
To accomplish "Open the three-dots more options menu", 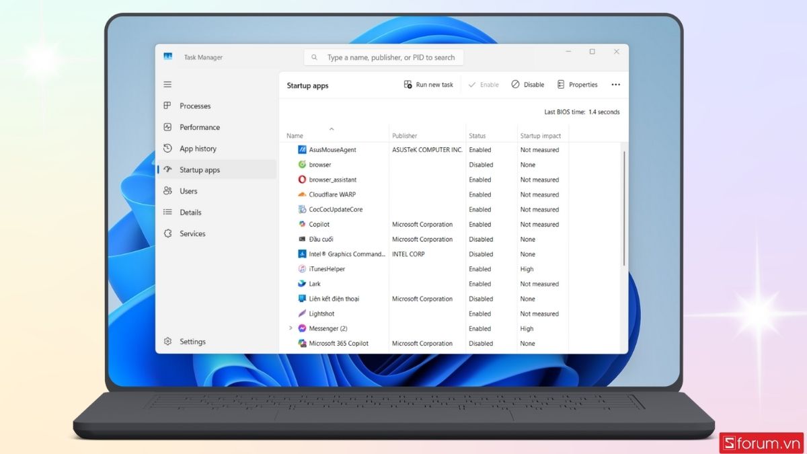I will (615, 85).
